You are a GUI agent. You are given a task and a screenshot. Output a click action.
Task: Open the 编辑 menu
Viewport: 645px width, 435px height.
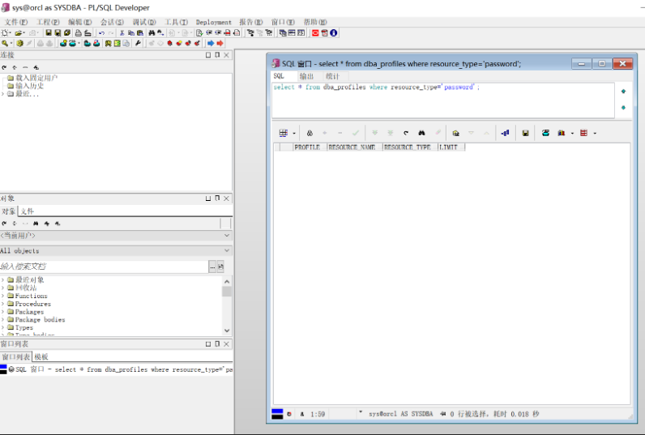point(79,22)
